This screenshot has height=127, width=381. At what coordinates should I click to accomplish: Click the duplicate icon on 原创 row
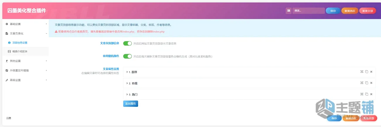click(x=366, y=72)
